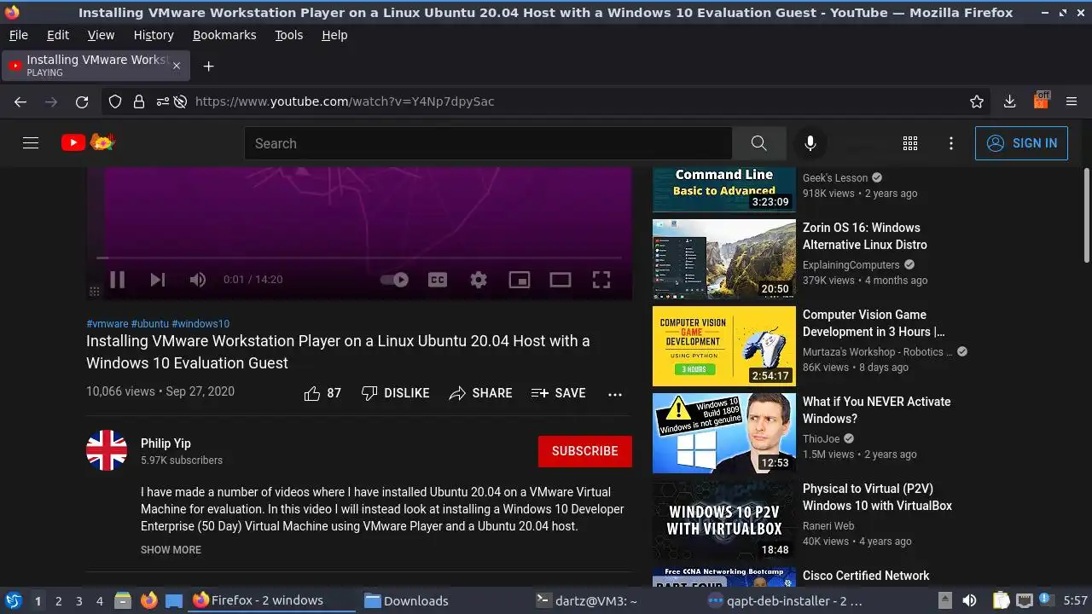Click the video progress bar

[358, 258]
